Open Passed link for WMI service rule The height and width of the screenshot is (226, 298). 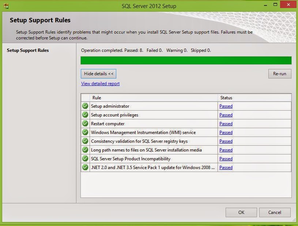coord(226,133)
